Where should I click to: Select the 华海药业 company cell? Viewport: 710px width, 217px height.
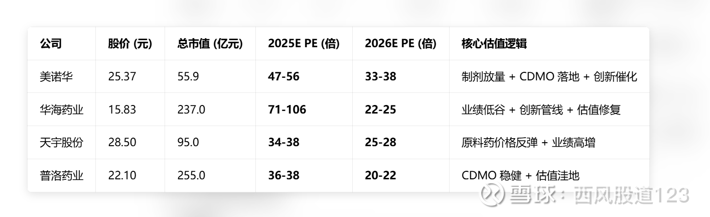61,110
